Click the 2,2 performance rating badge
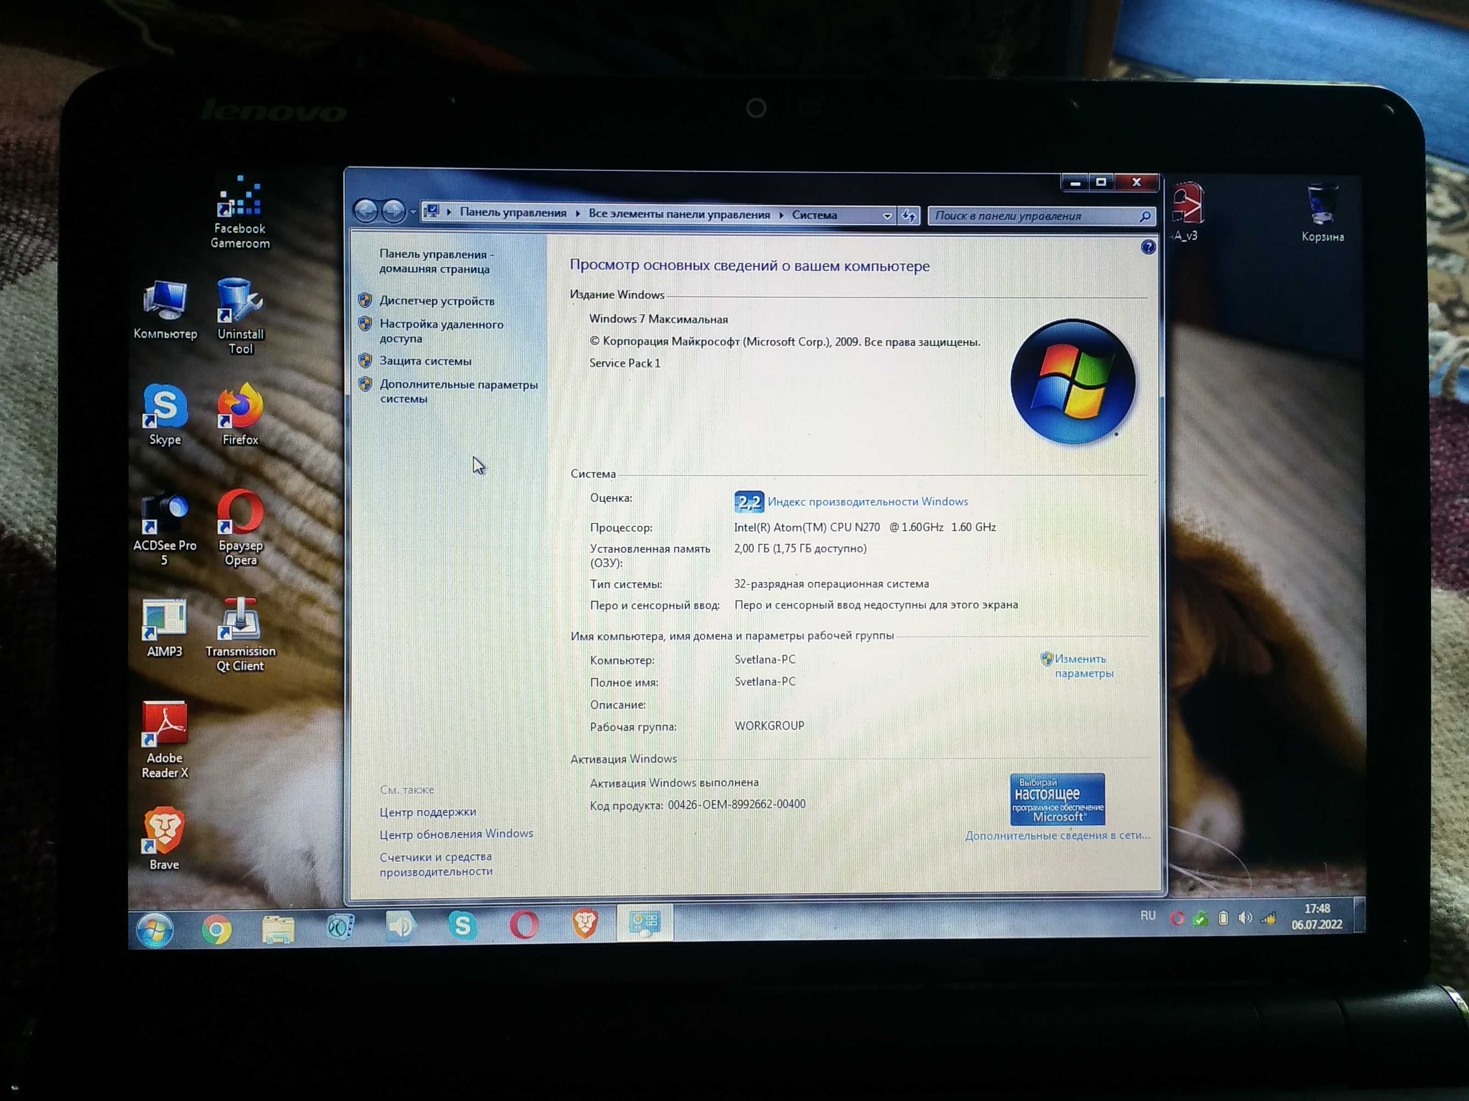1469x1101 pixels. [x=748, y=502]
